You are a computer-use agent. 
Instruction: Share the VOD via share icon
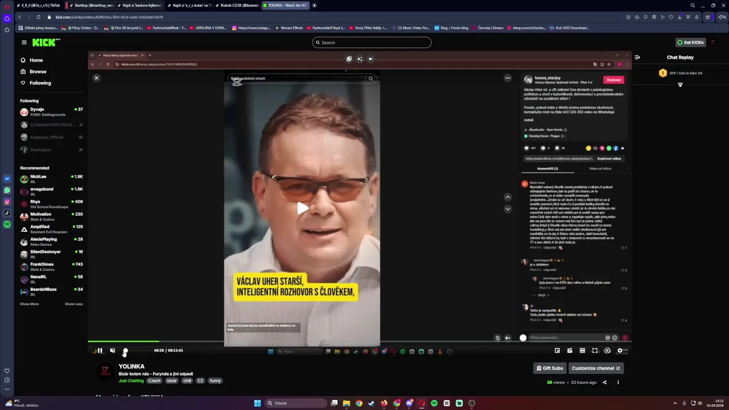pos(605,383)
